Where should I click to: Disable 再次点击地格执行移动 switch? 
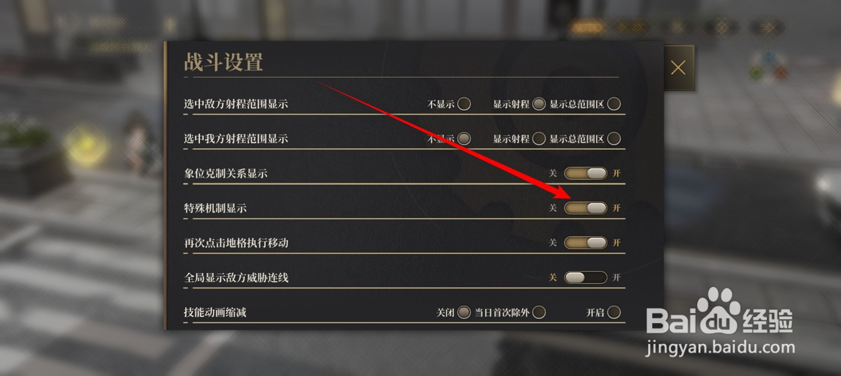pos(586,243)
